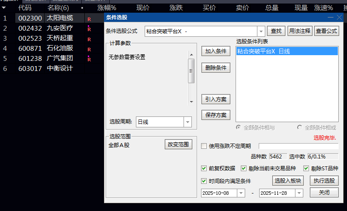This screenshot has height=211, width=347.
Task: Select 粘合突破平台X 日线 condition in list
Action: click(287, 51)
